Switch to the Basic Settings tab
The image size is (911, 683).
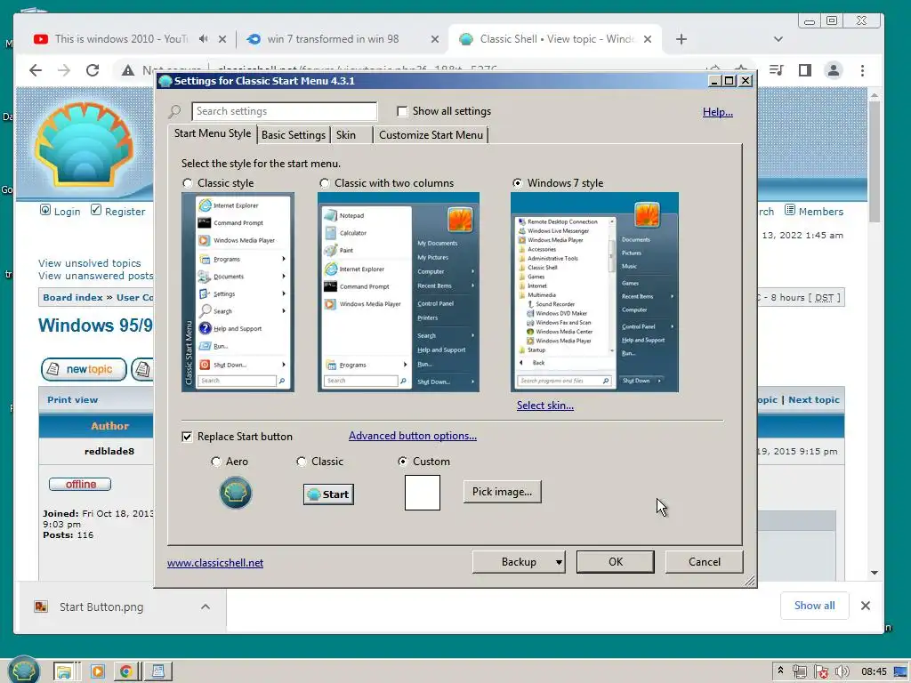tap(294, 135)
